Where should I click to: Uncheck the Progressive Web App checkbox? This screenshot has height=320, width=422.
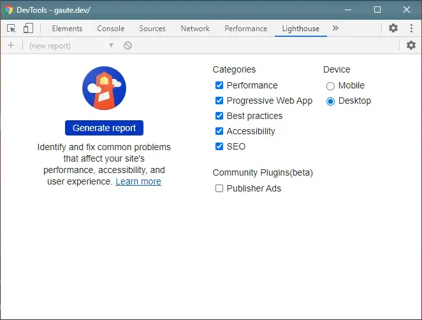point(219,101)
